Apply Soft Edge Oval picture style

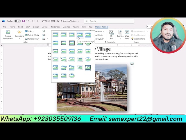tap(88, 59)
